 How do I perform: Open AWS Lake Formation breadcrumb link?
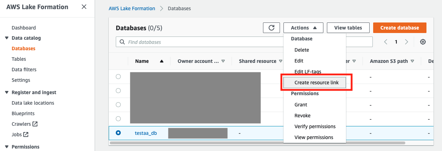point(132,8)
